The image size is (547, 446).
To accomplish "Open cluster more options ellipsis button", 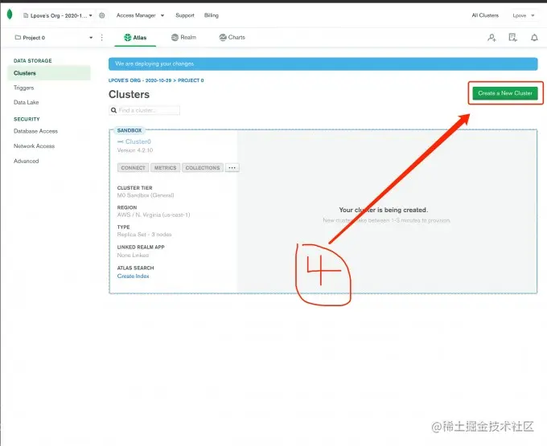I will tap(232, 168).
